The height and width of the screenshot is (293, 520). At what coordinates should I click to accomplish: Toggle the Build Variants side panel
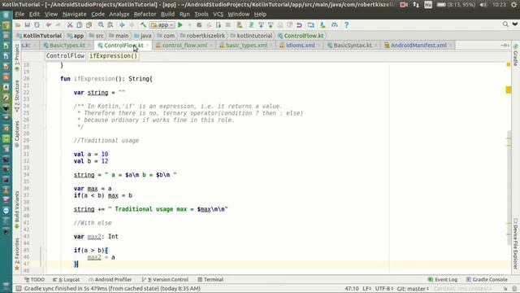click(17, 210)
